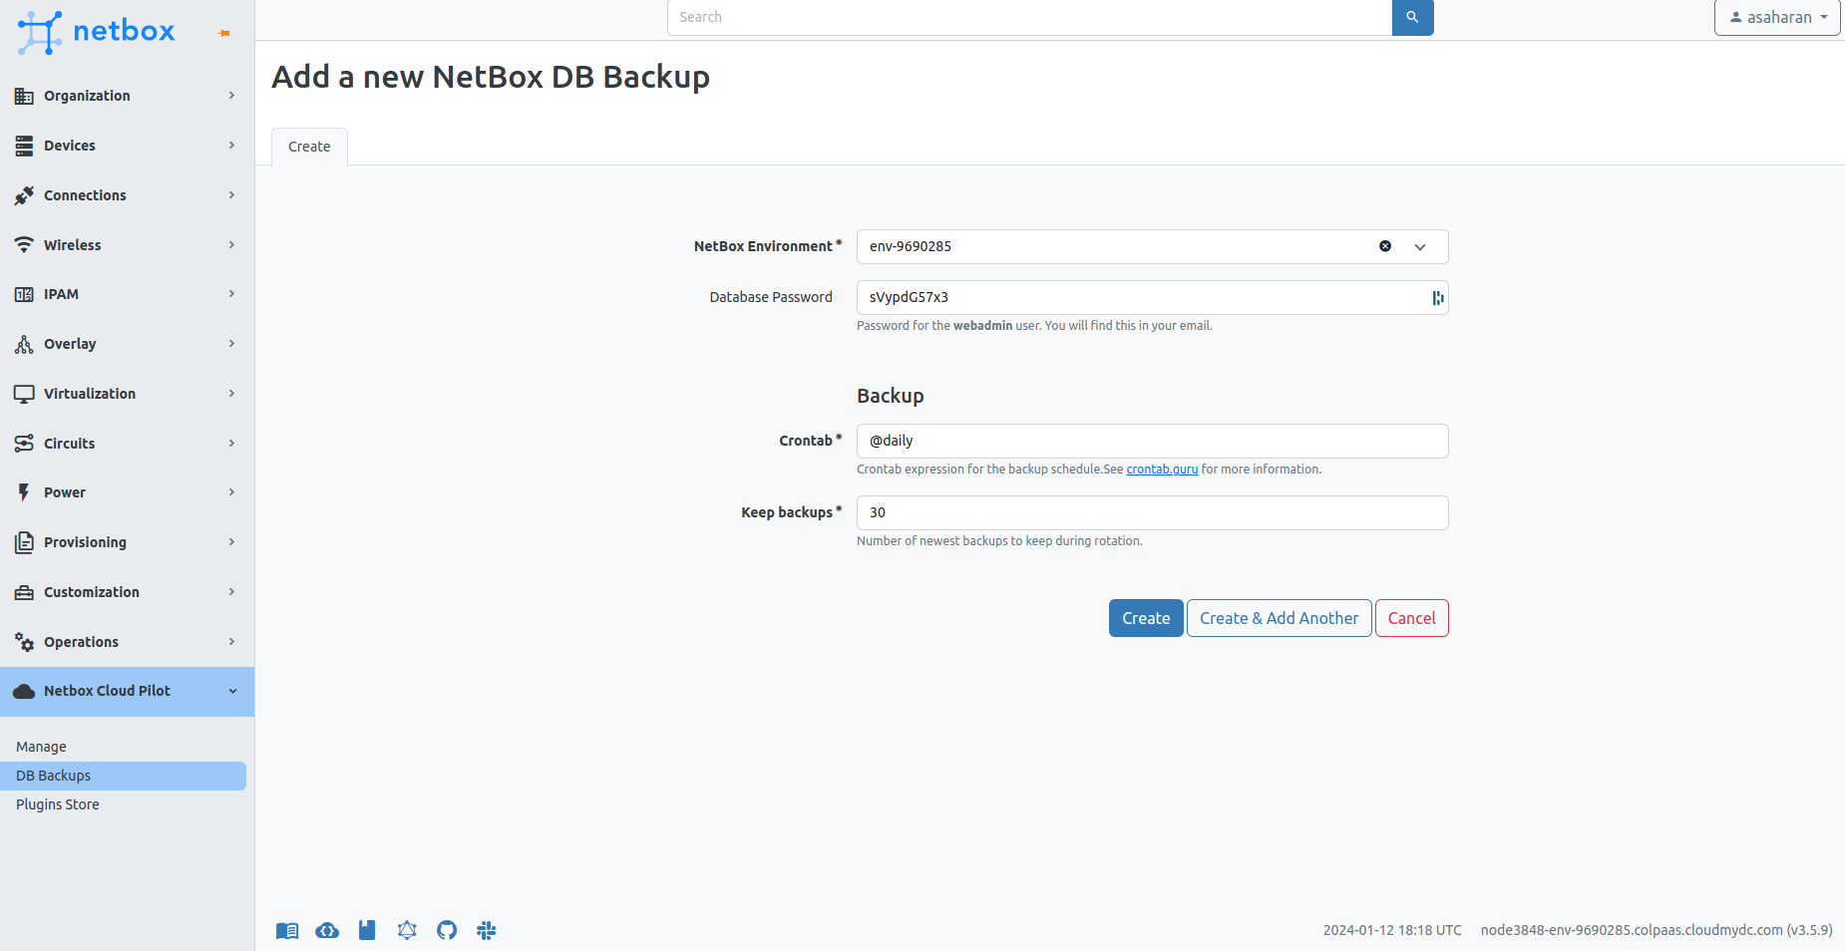Click the search magnifier button
Screen dimensions: 1845x951
pyautogui.click(x=1412, y=17)
